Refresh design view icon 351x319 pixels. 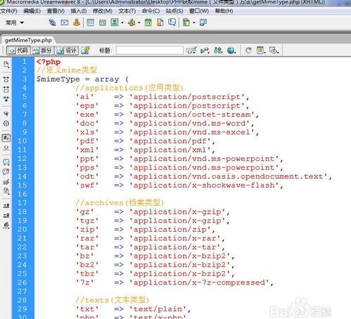pyautogui.click(x=248, y=51)
